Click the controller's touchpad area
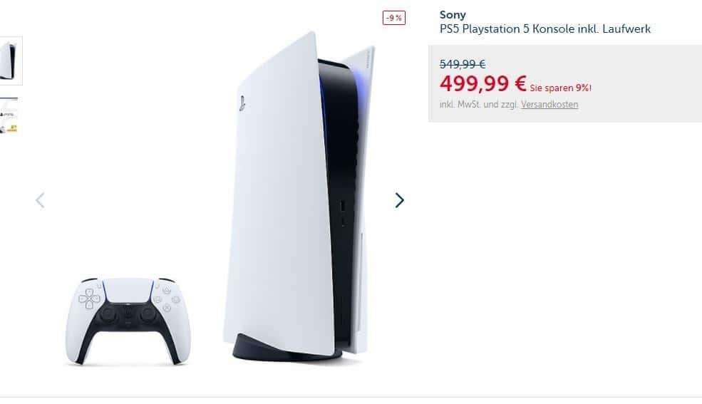Screen dimensions: 702x404 point(128,291)
